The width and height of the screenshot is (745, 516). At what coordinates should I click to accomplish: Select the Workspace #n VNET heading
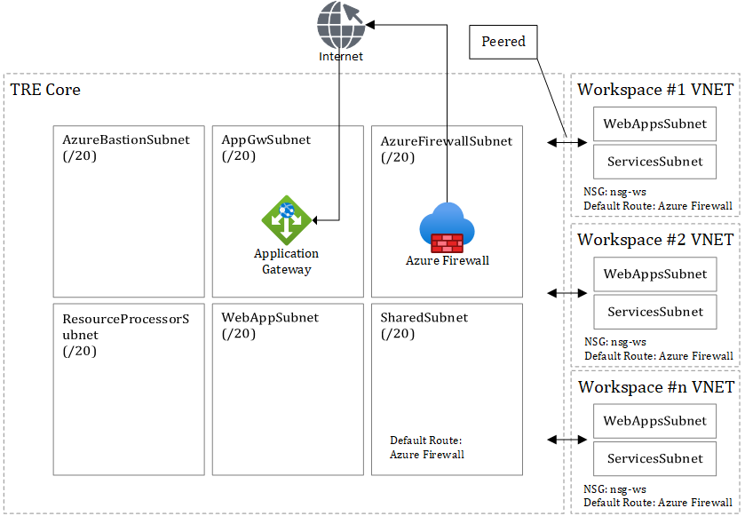pyautogui.click(x=655, y=387)
